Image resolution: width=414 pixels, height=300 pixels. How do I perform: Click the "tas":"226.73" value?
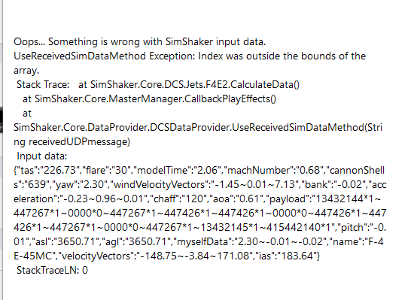[x=48, y=170]
